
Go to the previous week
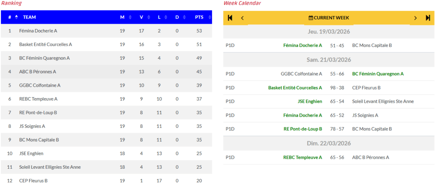243,18
